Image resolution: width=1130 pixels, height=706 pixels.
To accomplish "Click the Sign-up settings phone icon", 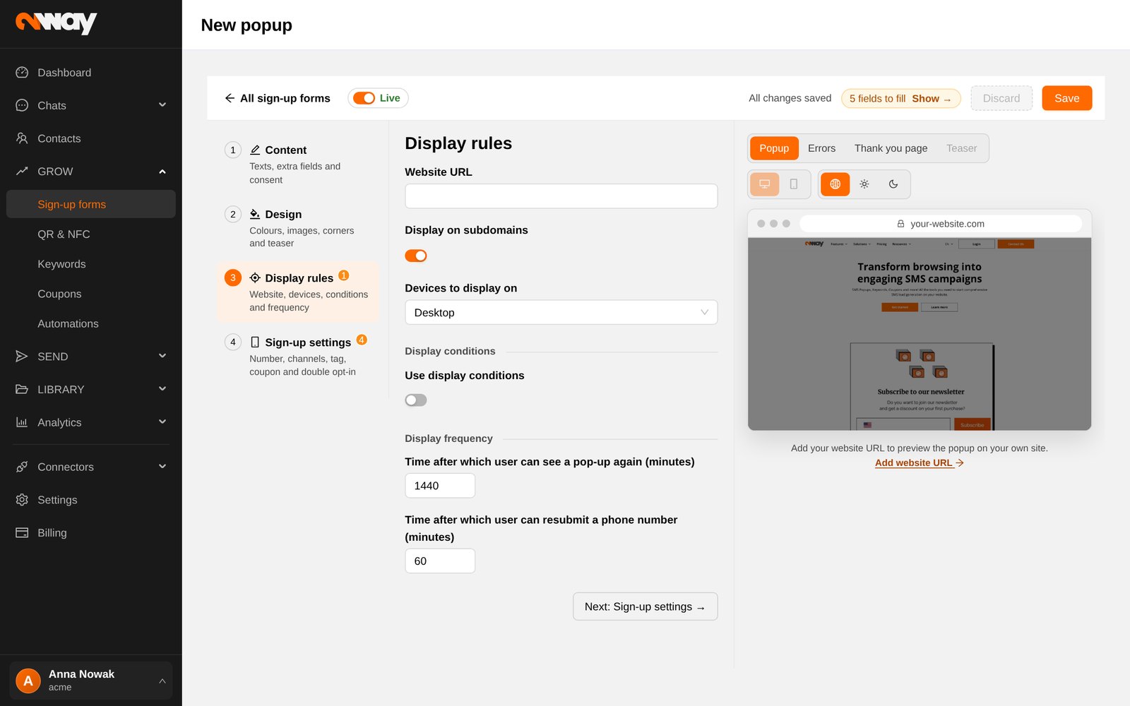I will 255,342.
